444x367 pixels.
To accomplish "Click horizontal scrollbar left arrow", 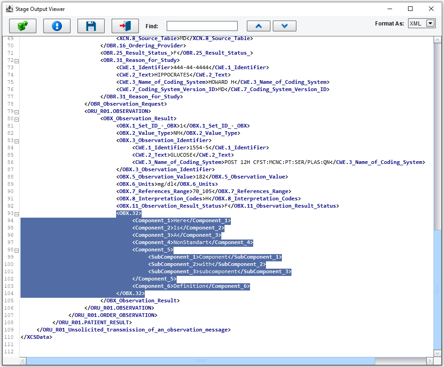I will click(x=23, y=361).
